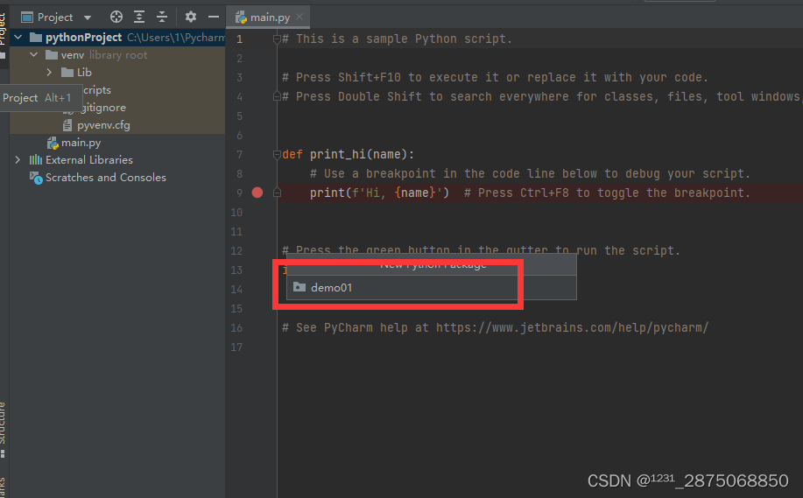Collapse the pythonProject root node

(x=18, y=38)
